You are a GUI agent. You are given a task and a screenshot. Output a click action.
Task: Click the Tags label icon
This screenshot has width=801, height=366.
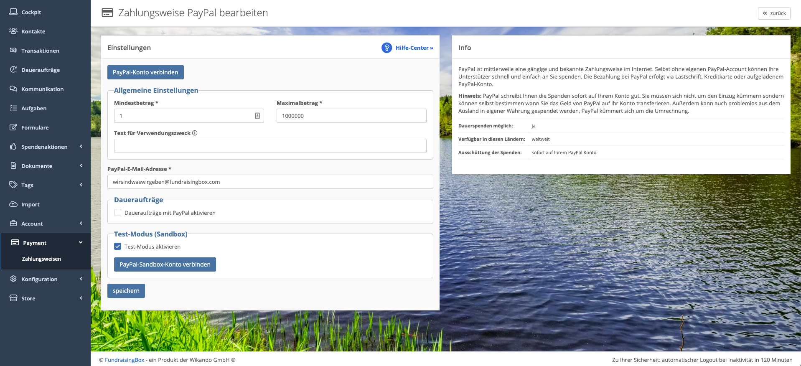[x=13, y=185]
